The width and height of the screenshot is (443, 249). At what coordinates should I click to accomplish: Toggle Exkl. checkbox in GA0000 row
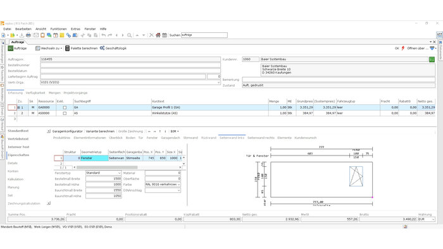point(65,107)
